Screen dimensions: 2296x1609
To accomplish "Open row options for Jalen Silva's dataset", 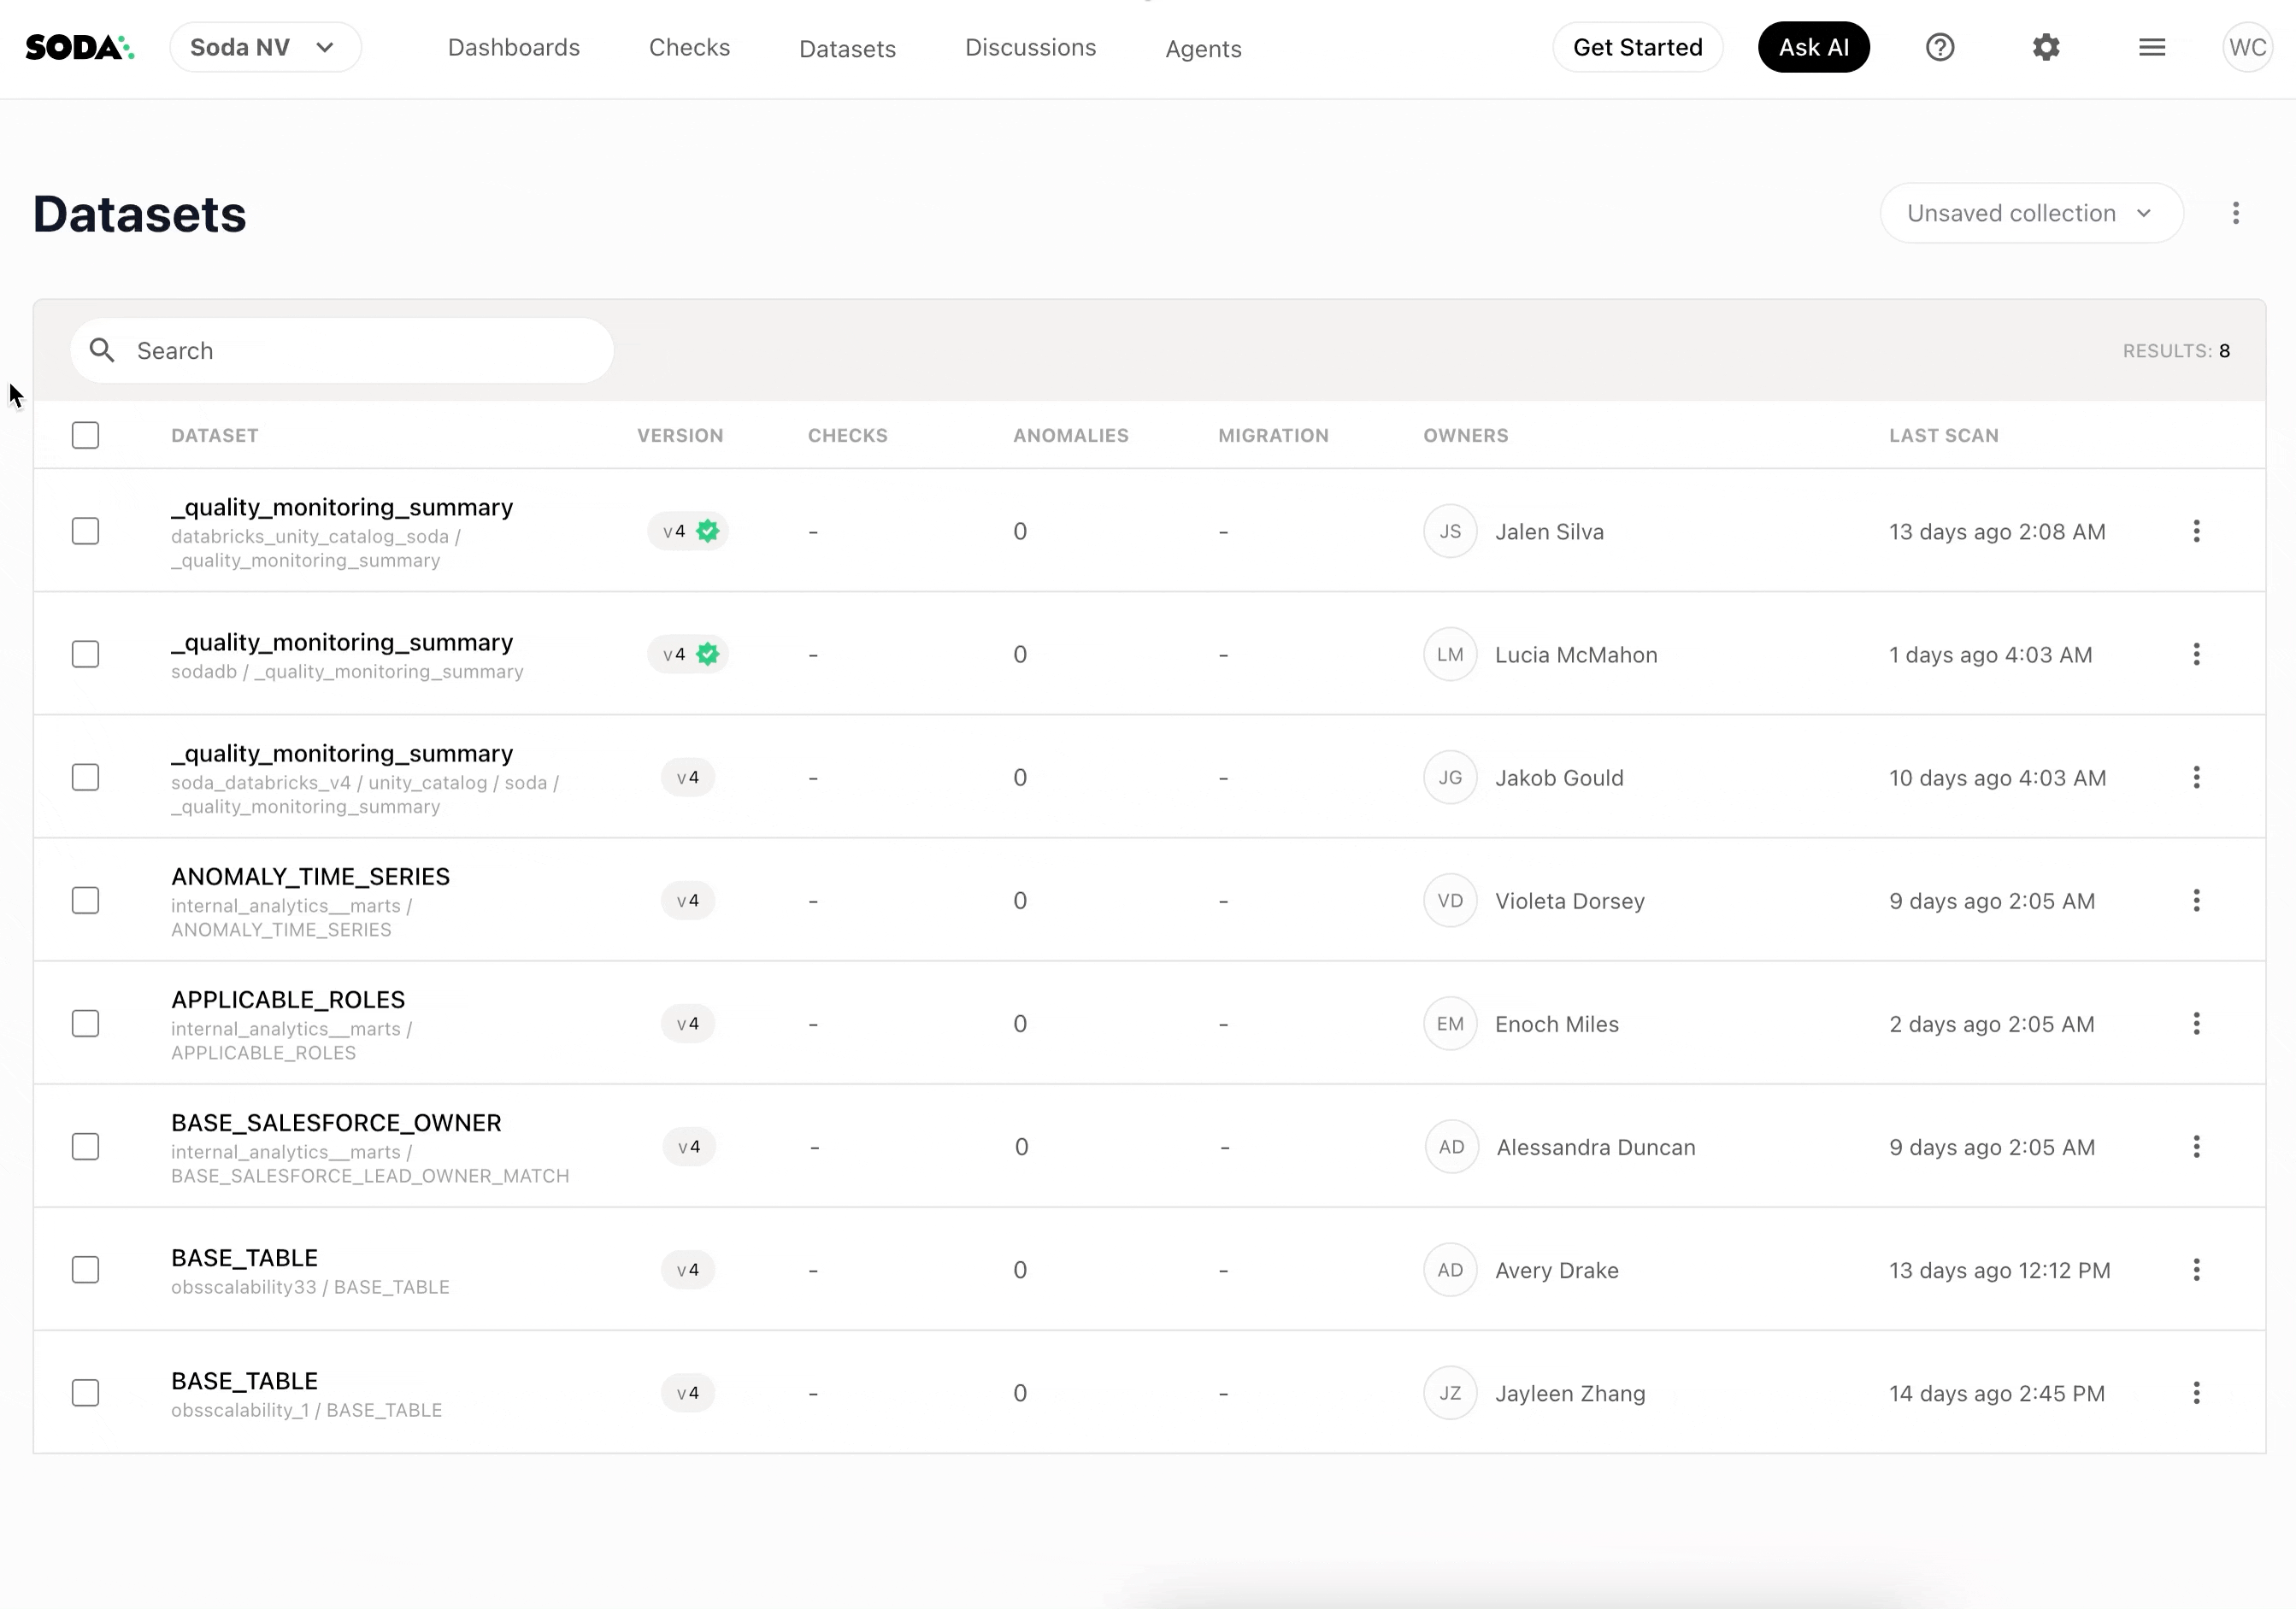I will [2196, 531].
